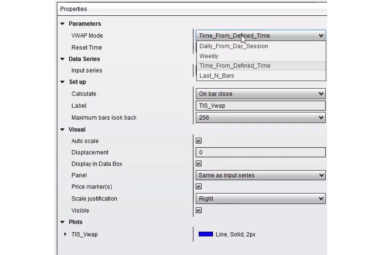Collapse the Set up section

tap(63, 82)
